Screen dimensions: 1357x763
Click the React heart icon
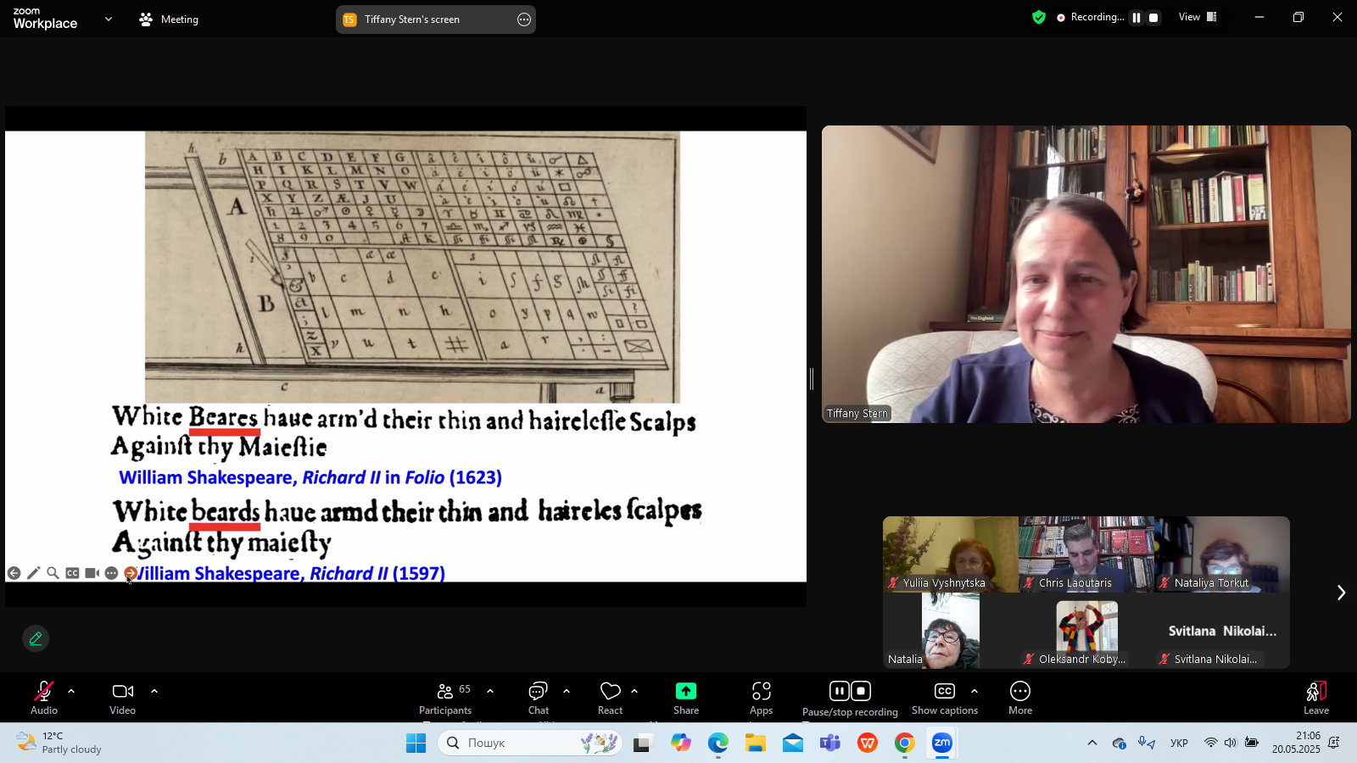[610, 698]
